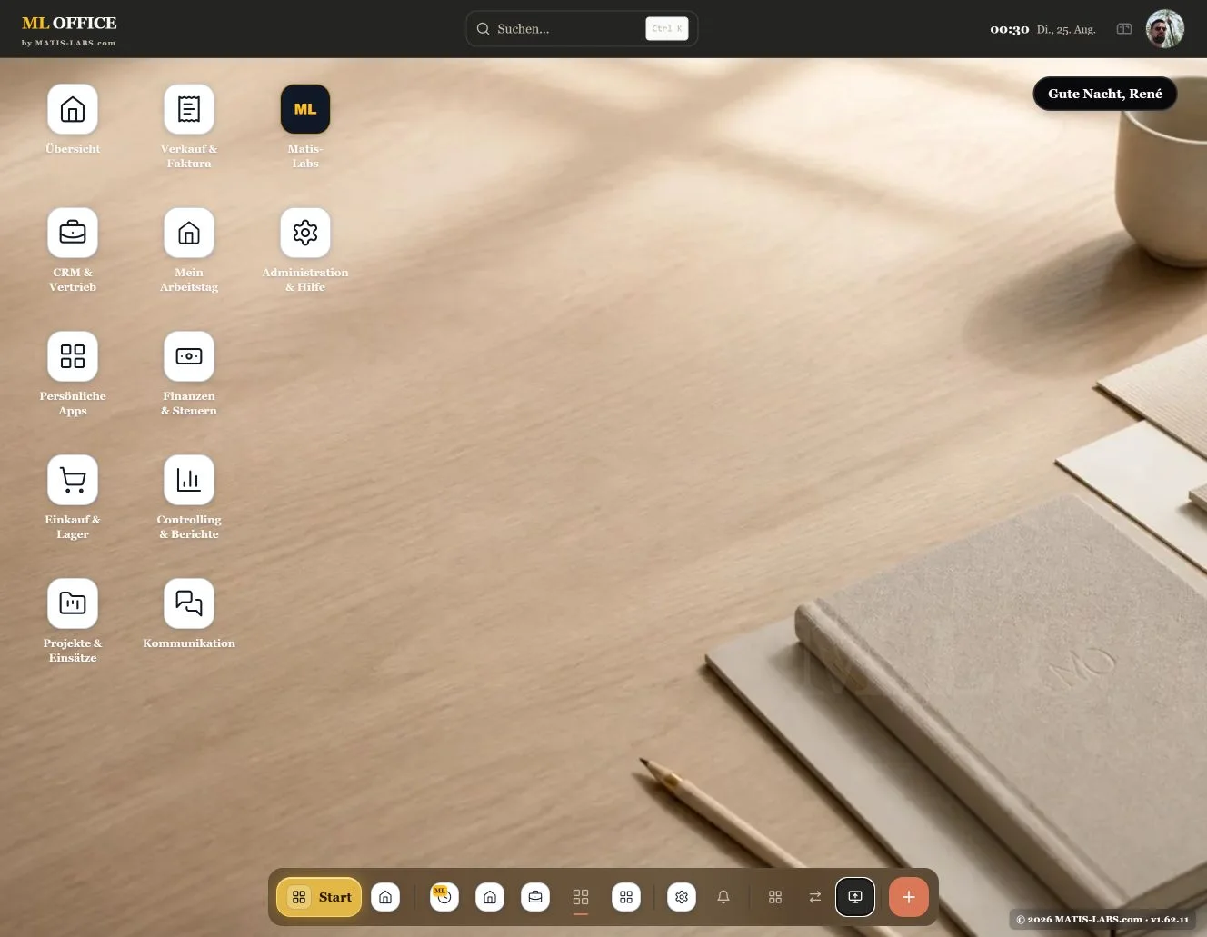Open notifications bell in dock
The image size is (1207, 937).
pos(723,897)
